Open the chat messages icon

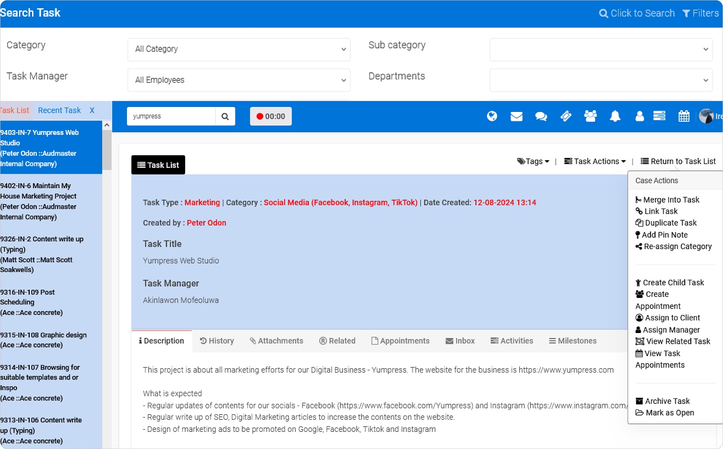(x=541, y=116)
